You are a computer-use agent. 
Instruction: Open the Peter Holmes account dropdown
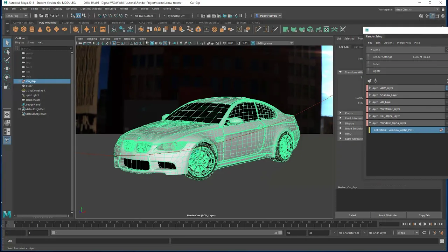268,16
